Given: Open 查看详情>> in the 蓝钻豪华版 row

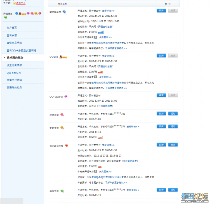Looking at the screenshot, I should tap(108, 11).
